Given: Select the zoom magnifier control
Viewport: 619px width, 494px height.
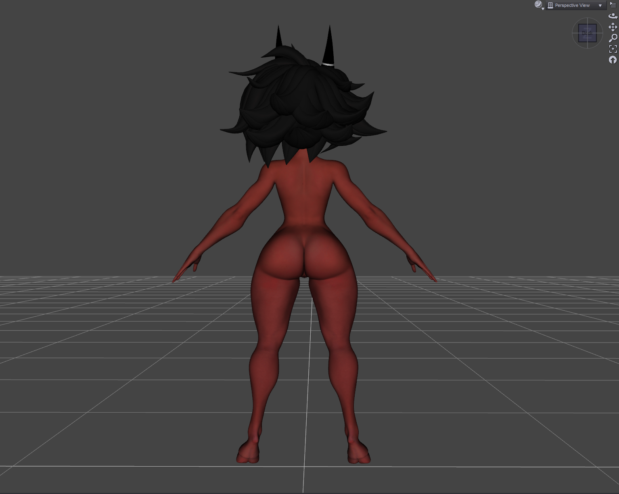Looking at the screenshot, I should tap(613, 38).
